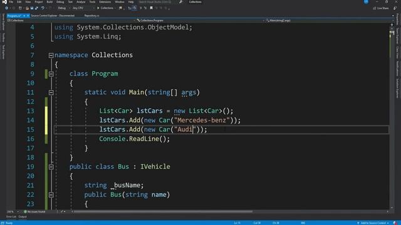This screenshot has height=225, width=401.
Task: Open the Window menu
Action: click(120, 2)
